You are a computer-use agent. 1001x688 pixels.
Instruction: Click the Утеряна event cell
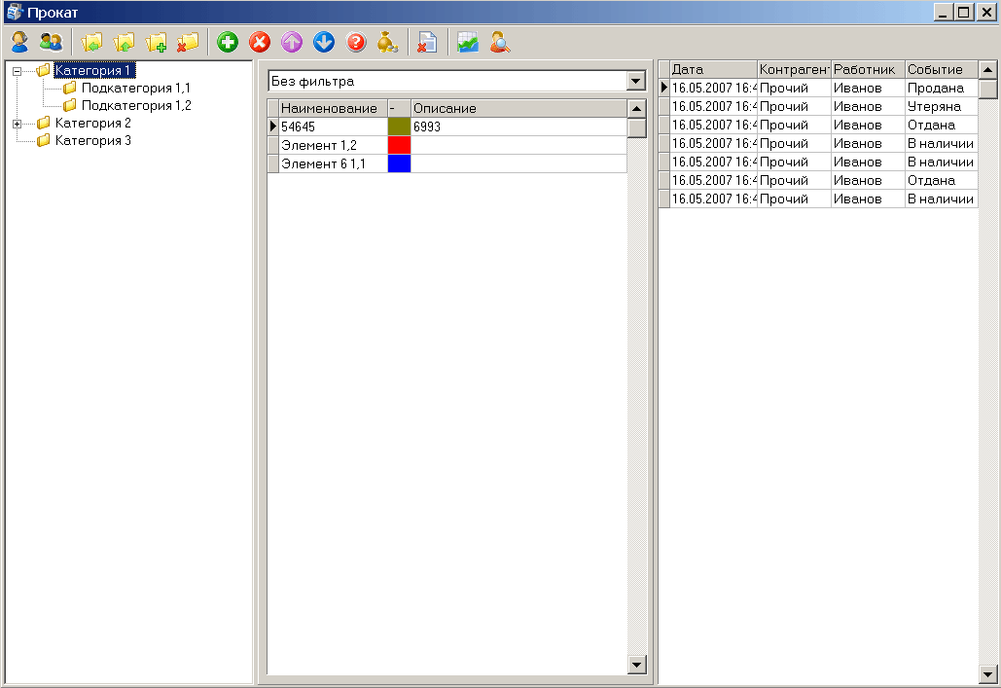pos(942,106)
